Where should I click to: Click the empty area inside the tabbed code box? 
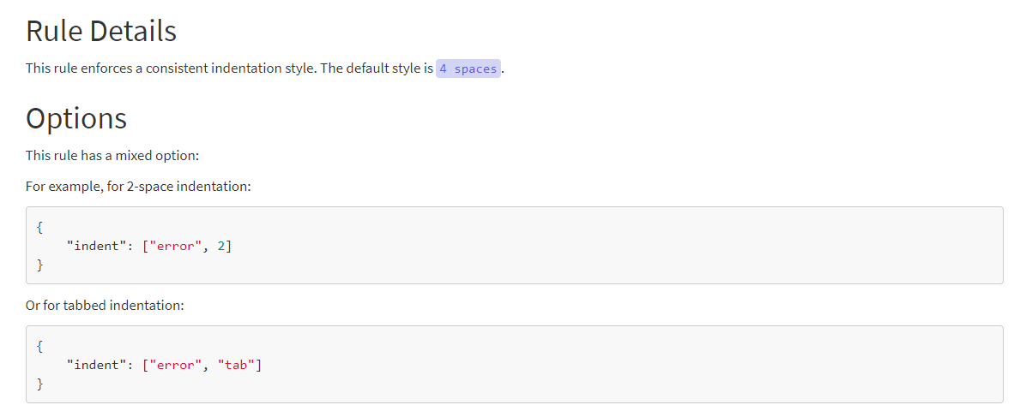tap(618, 364)
